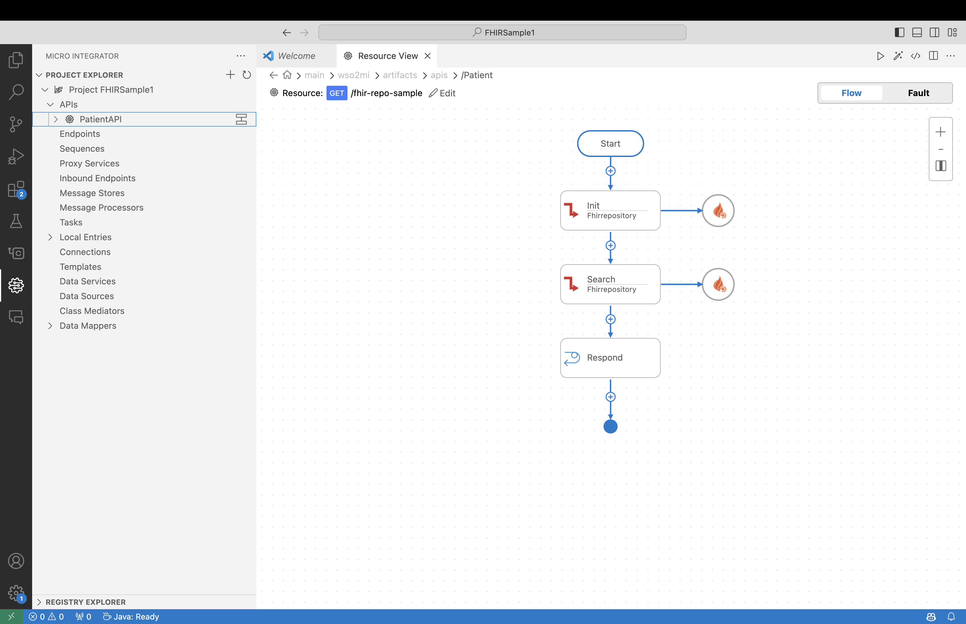Screen dimensions: 966x624
Task: Add mediator after Respond node
Action: 610,397
